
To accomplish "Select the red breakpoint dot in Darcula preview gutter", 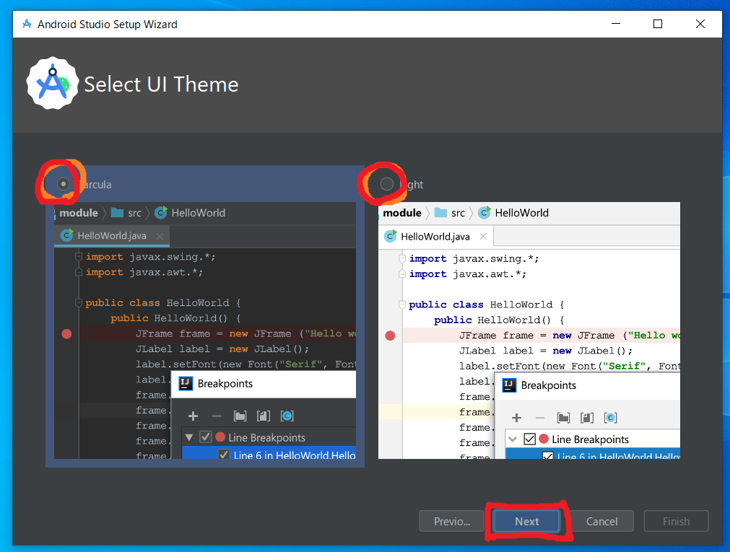I will click(66, 333).
